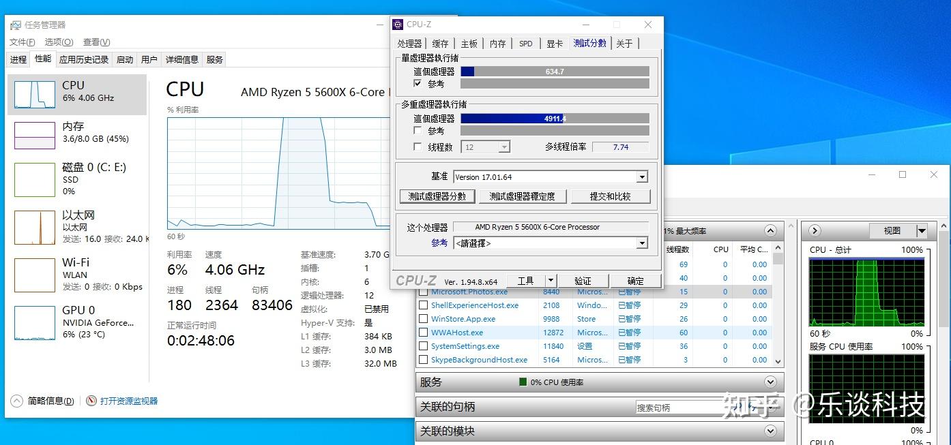Image resolution: width=951 pixels, height=445 pixels.
Task: Open the GPU 0 NVIDIA GeForce thumbnail
Action: (x=35, y=322)
